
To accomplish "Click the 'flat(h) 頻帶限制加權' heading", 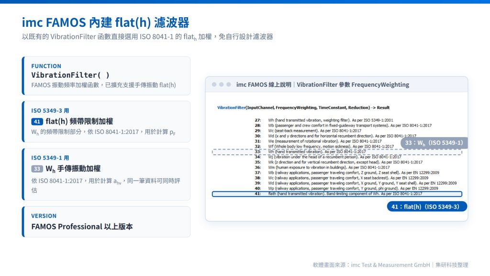I will (x=79, y=121).
